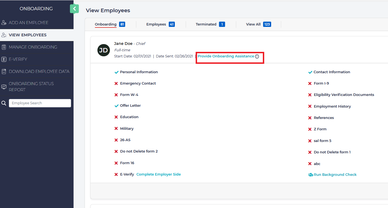Image resolution: width=388 pixels, height=208 pixels.
Task: Open View Employees in the sidebar
Action: click(x=27, y=35)
